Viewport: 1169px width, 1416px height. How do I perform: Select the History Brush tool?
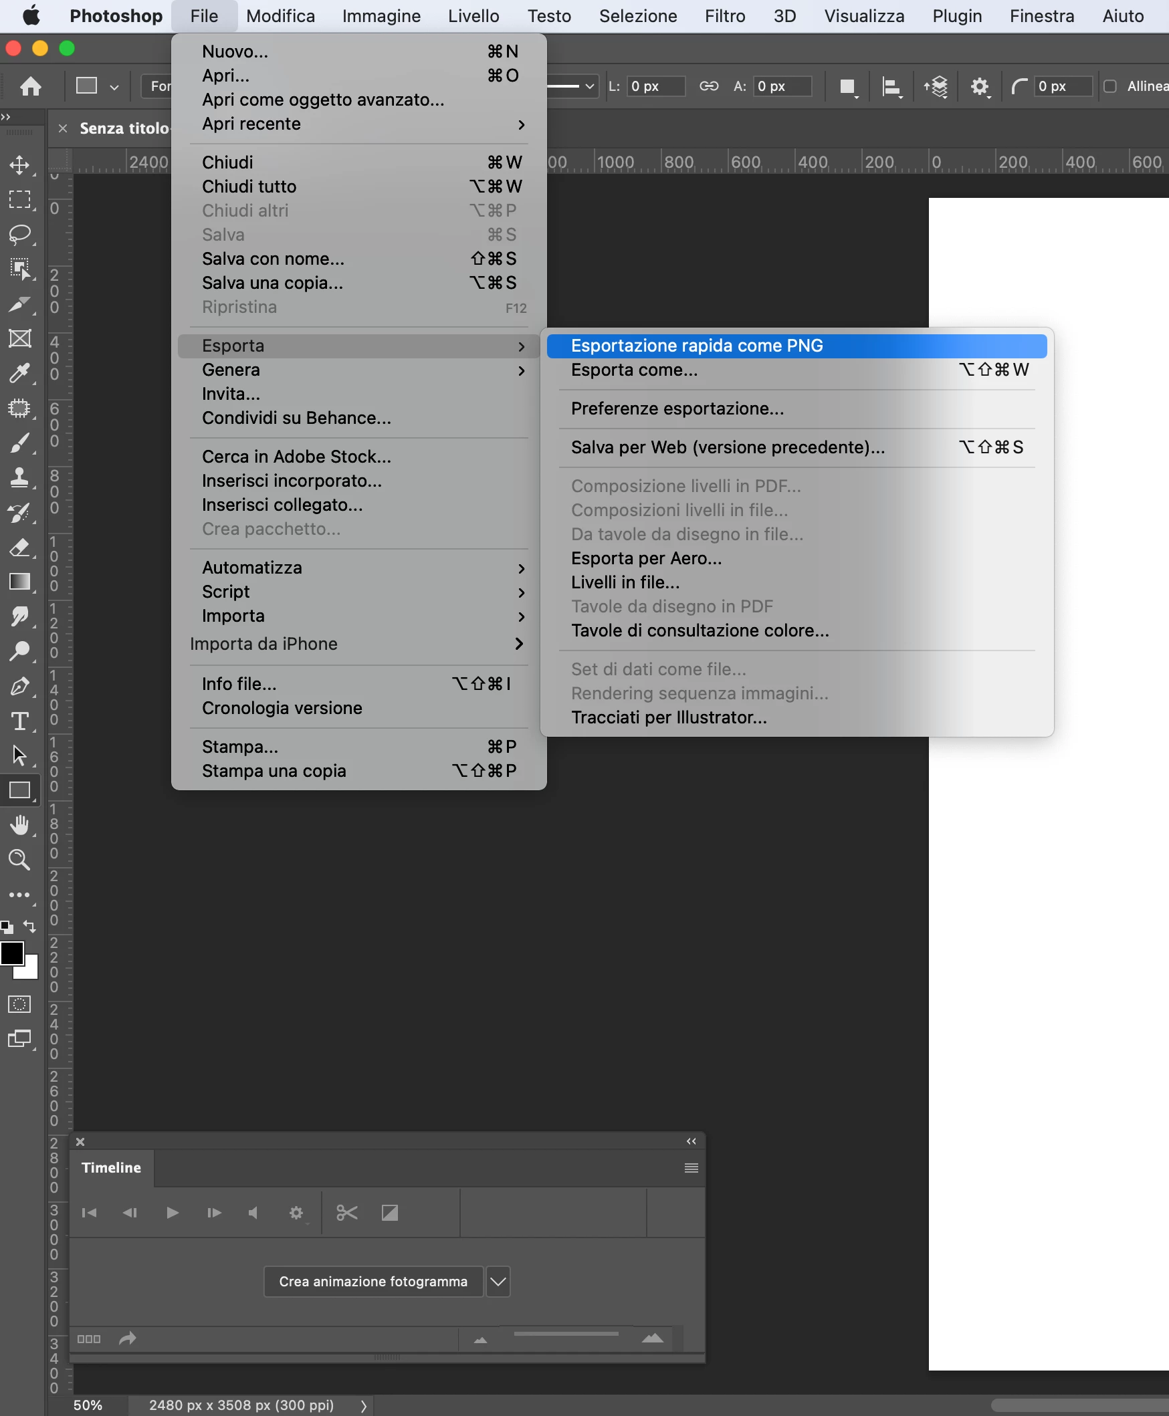[x=19, y=513]
